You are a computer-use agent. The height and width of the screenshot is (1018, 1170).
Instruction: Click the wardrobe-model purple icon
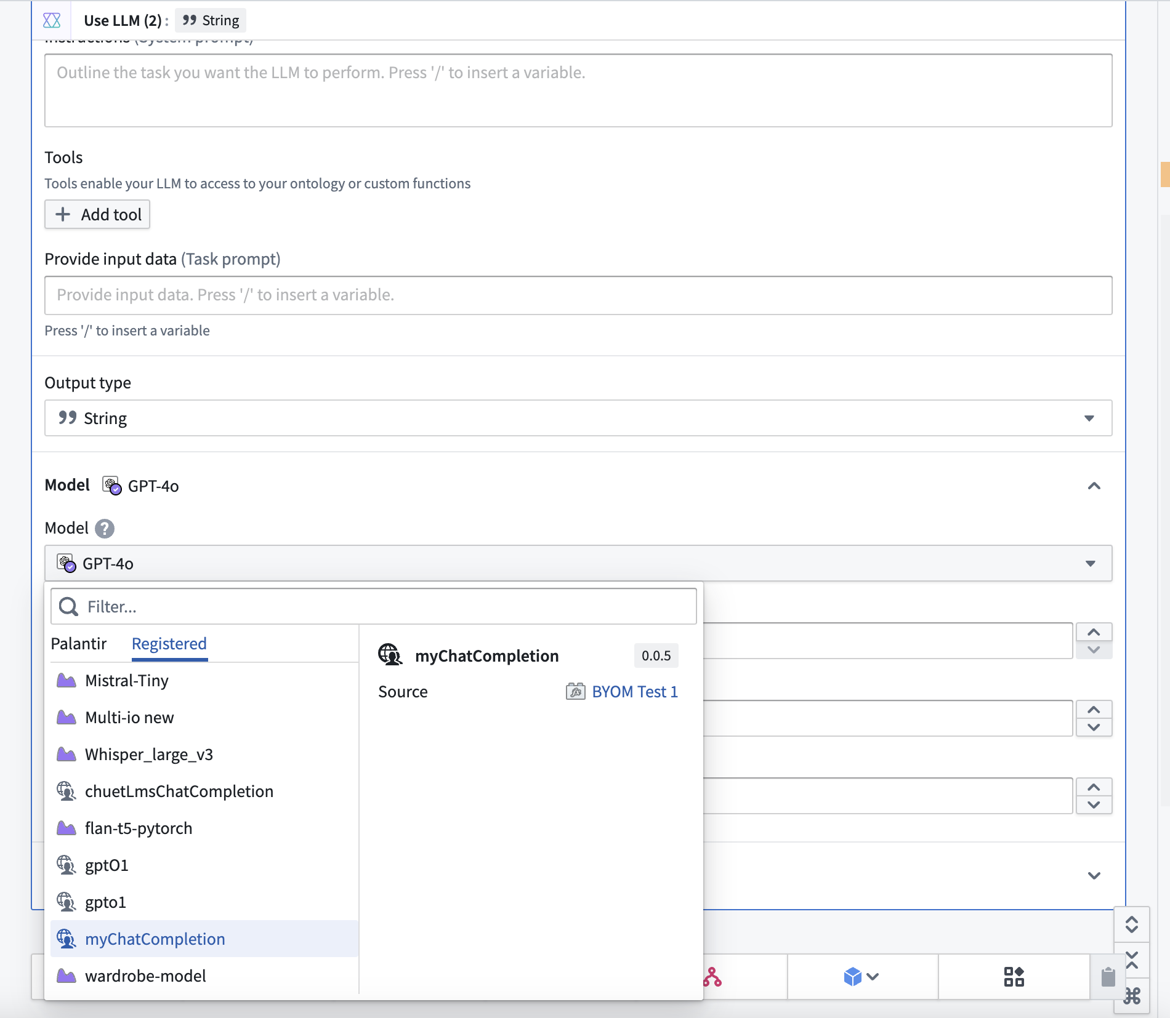click(67, 976)
